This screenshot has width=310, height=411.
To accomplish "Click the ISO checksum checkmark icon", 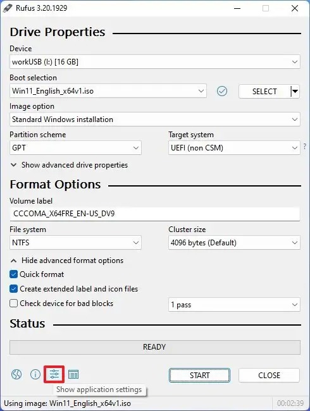I will [x=222, y=91].
